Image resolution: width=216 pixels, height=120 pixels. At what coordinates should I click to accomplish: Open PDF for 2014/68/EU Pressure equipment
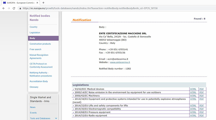(x=202, y=112)
